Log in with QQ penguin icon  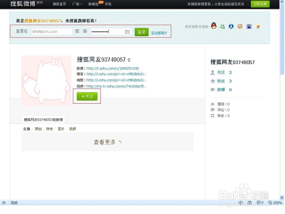214,26
